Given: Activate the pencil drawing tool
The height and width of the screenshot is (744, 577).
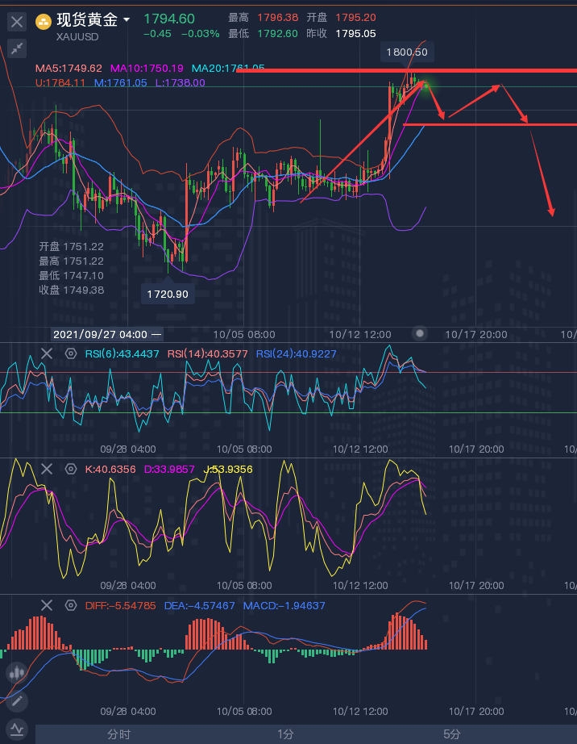Looking at the screenshot, I should (x=17, y=700).
